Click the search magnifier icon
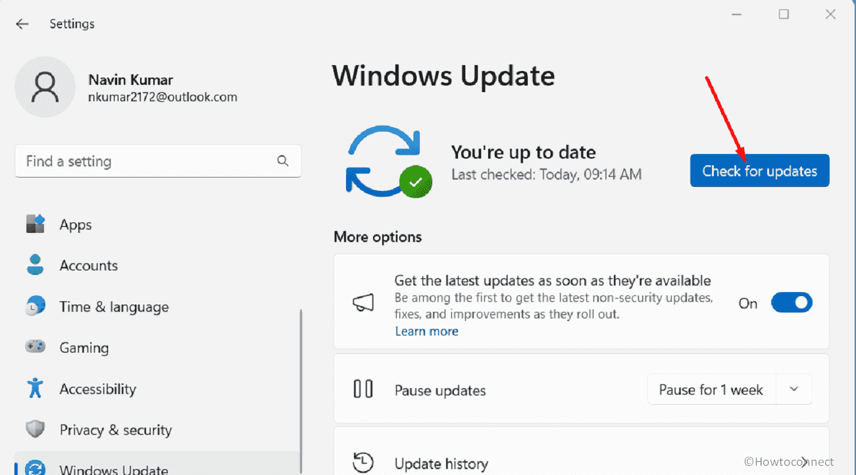Screen dimensions: 856x475 click(x=283, y=161)
